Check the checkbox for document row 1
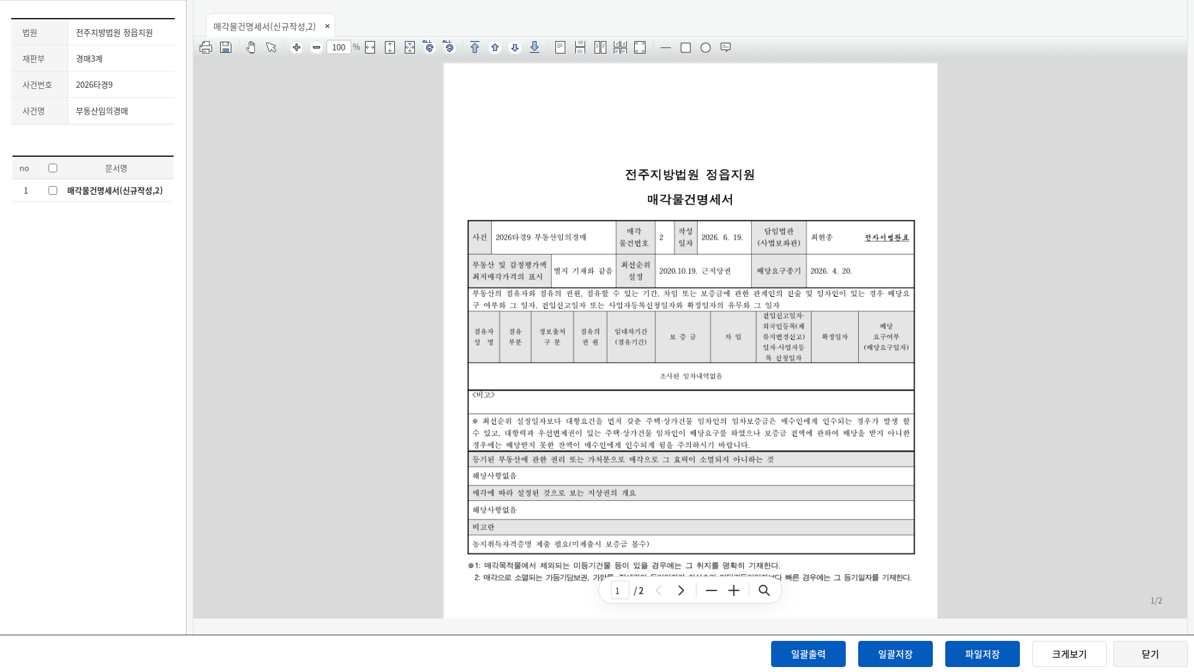This screenshot has width=1194, height=672. (53, 190)
